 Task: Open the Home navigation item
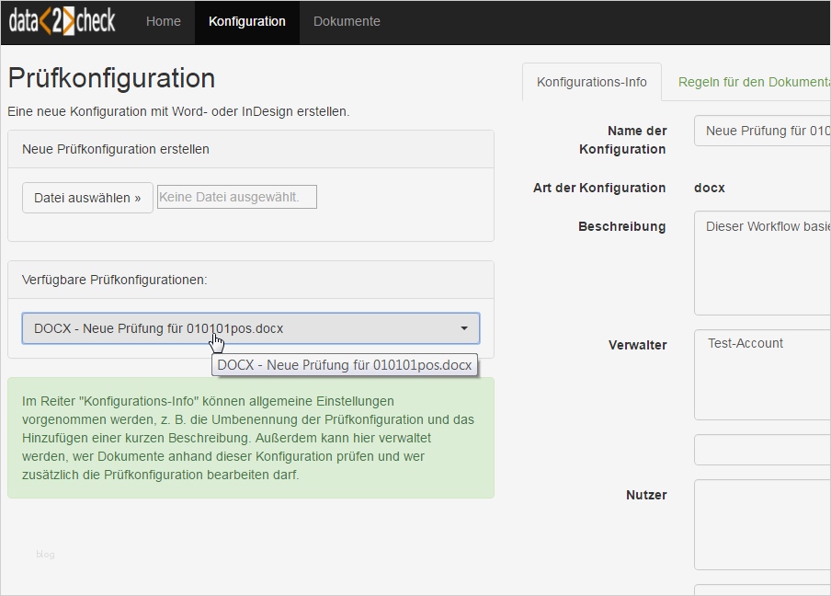164,21
